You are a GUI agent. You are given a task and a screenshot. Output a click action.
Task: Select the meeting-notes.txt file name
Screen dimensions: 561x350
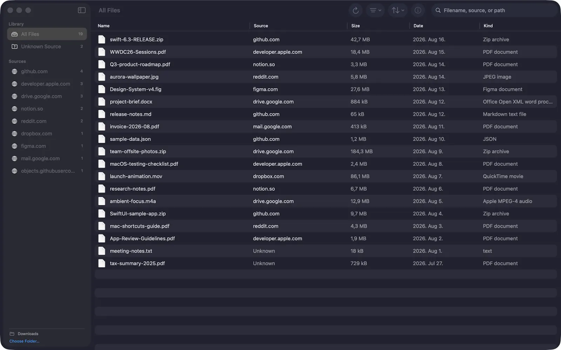coord(131,251)
